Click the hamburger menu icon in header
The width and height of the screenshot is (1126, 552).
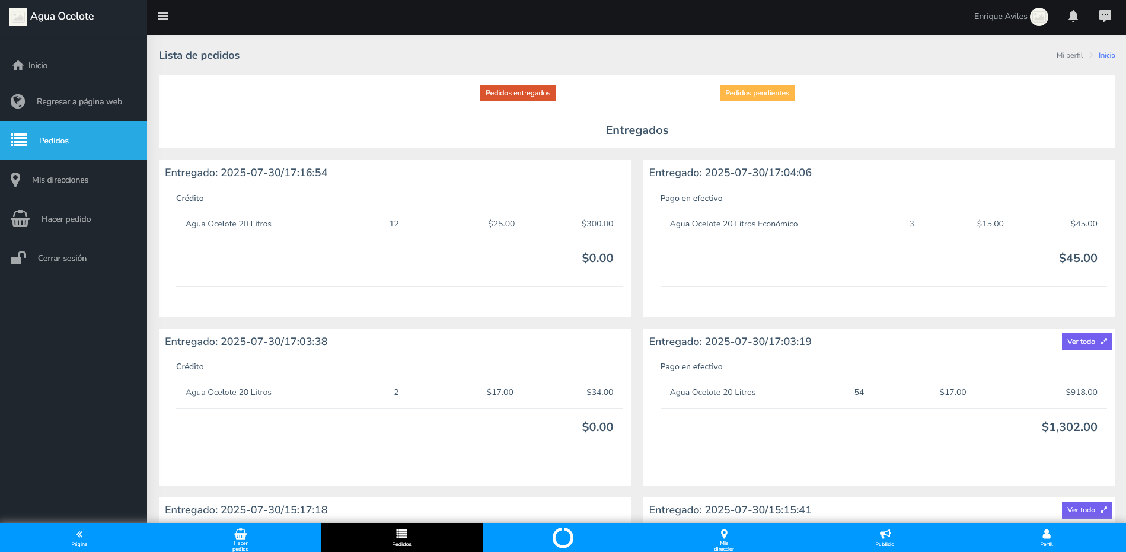163,16
